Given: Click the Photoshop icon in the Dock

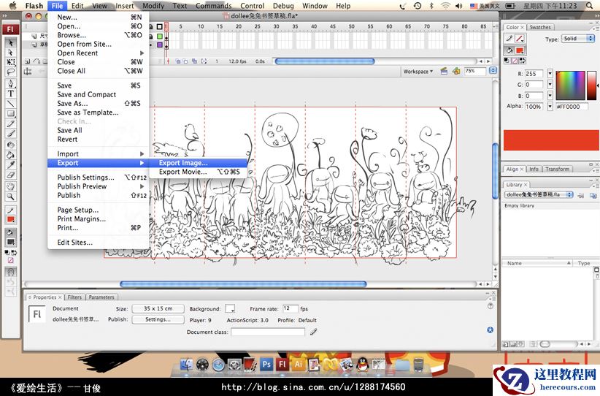Looking at the screenshot, I should point(267,364).
